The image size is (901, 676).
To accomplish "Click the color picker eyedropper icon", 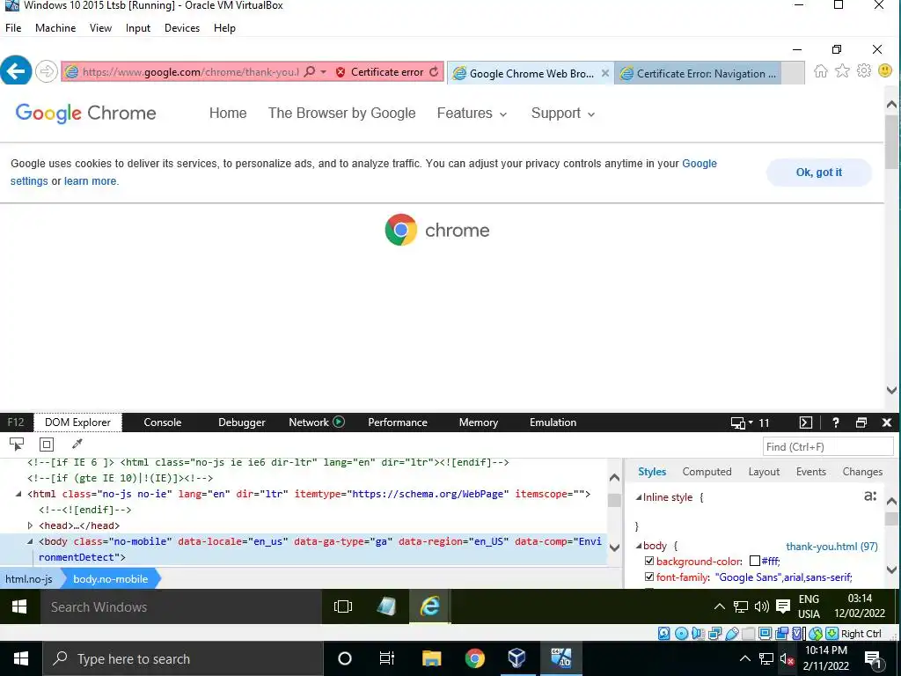I will [x=77, y=444].
